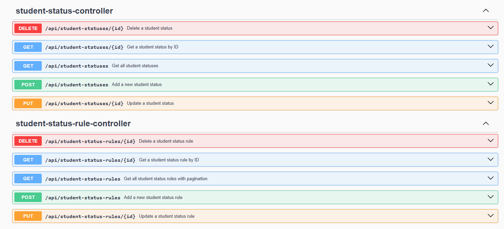The image size is (504, 229).
Task: Click PUT badge for Update a student status rule
Action: point(28,216)
